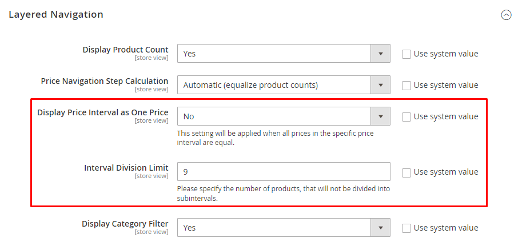This screenshot has width=530, height=246.
Task: Click the Display Category Filter label
Action: pos(125,224)
